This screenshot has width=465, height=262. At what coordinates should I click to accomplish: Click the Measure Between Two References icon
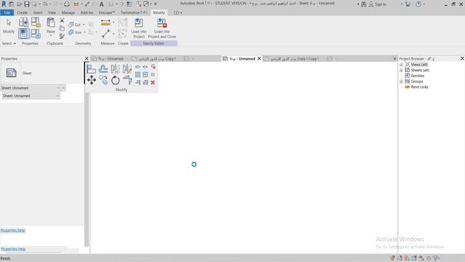pyautogui.click(x=106, y=33)
